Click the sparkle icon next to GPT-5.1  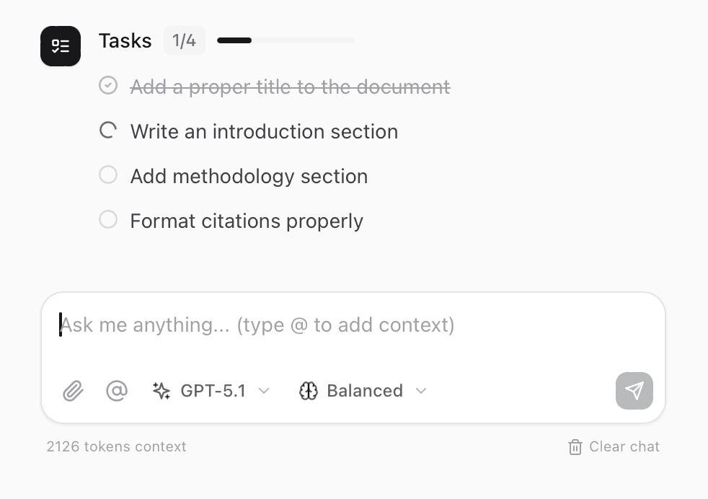(161, 391)
